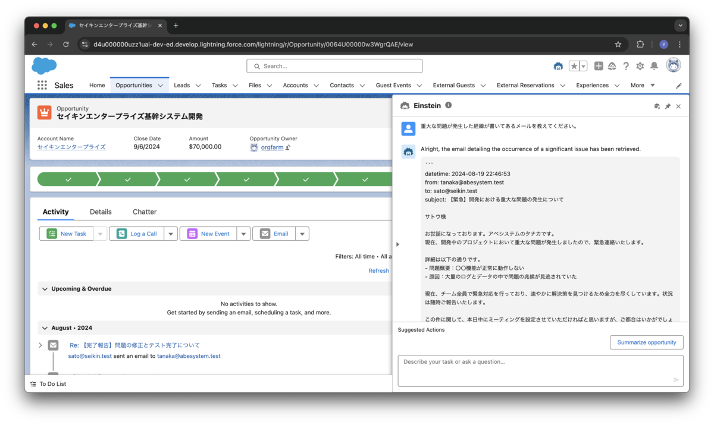Open the Trailhead guidance center icon
This screenshot has height=425, width=714.
612,66
